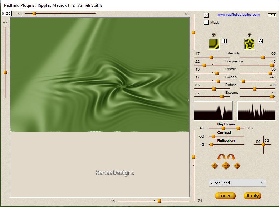Click the upper vertical slider handle near 01
The width and height of the screenshot is (279, 207).
point(194,33)
